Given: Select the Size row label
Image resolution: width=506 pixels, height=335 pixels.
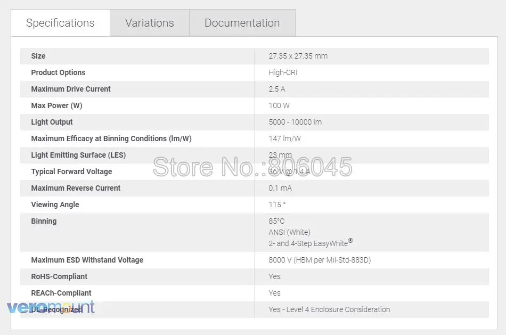Looking at the screenshot, I should 38,56.
